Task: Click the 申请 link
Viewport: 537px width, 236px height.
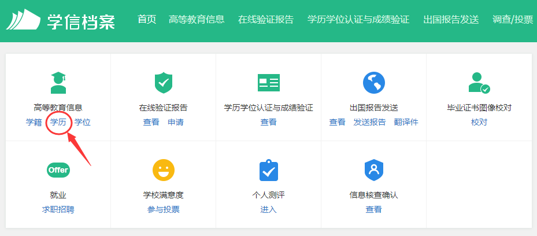Action: pos(176,122)
